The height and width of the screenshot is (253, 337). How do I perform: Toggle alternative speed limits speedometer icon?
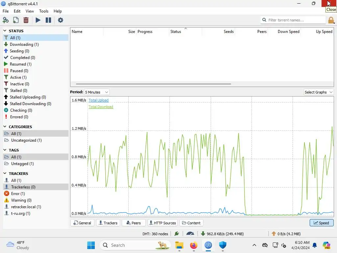[190, 234]
